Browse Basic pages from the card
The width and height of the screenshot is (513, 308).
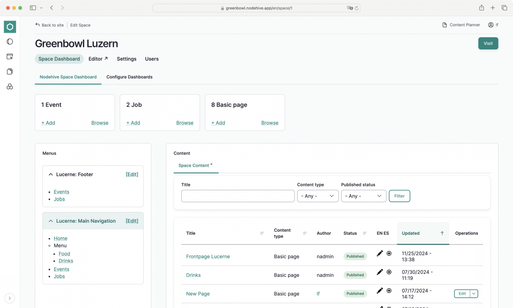click(270, 123)
